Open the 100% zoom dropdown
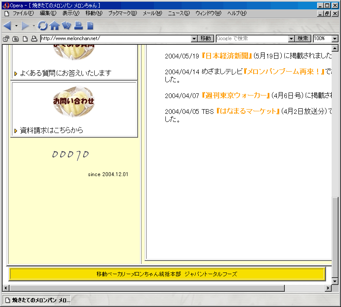Screen dimensions: 341x307 pos(335,39)
